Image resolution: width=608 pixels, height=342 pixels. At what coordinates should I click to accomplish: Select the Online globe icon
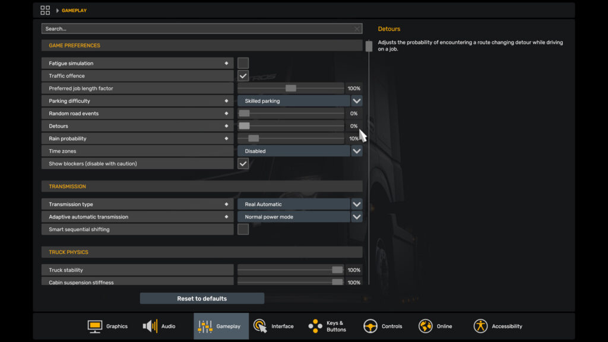tap(425, 326)
